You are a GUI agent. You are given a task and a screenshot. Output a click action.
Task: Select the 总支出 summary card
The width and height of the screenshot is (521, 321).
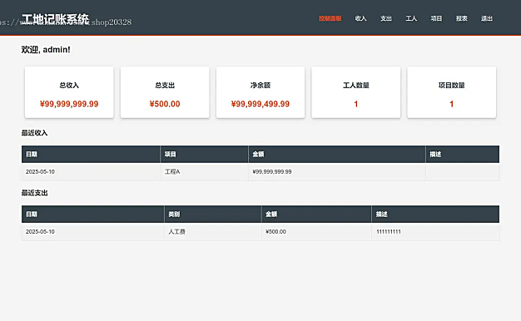pyautogui.click(x=165, y=92)
